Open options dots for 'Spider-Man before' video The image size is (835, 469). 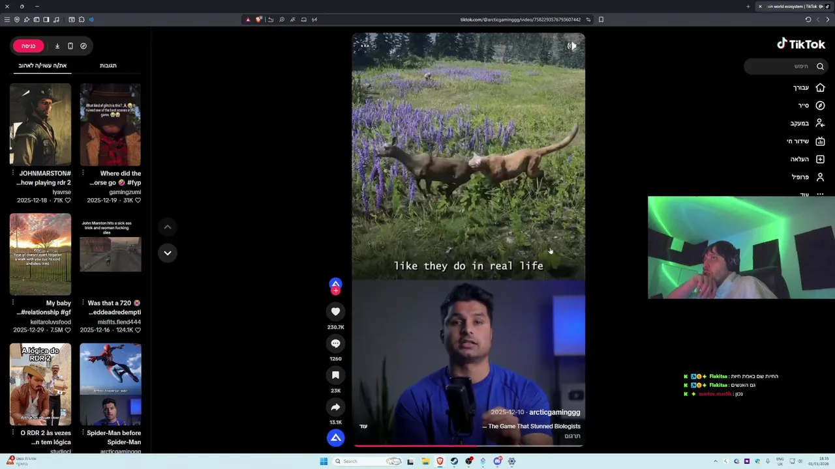(x=83, y=433)
